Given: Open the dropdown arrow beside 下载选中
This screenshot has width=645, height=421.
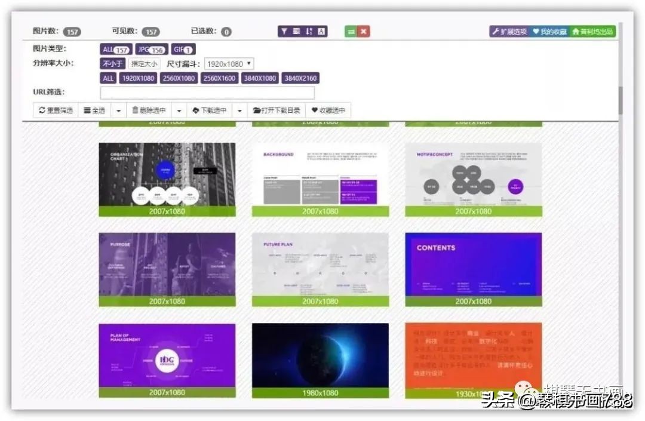Looking at the screenshot, I should pyautogui.click(x=241, y=111).
